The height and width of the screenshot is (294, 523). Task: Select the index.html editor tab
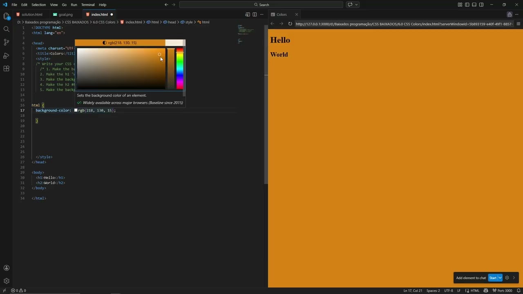click(x=99, y=14)
